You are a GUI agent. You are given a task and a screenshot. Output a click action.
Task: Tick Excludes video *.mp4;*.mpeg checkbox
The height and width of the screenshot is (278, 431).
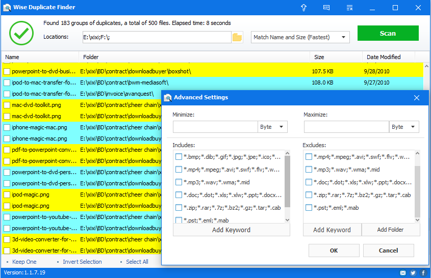(309, 157)
